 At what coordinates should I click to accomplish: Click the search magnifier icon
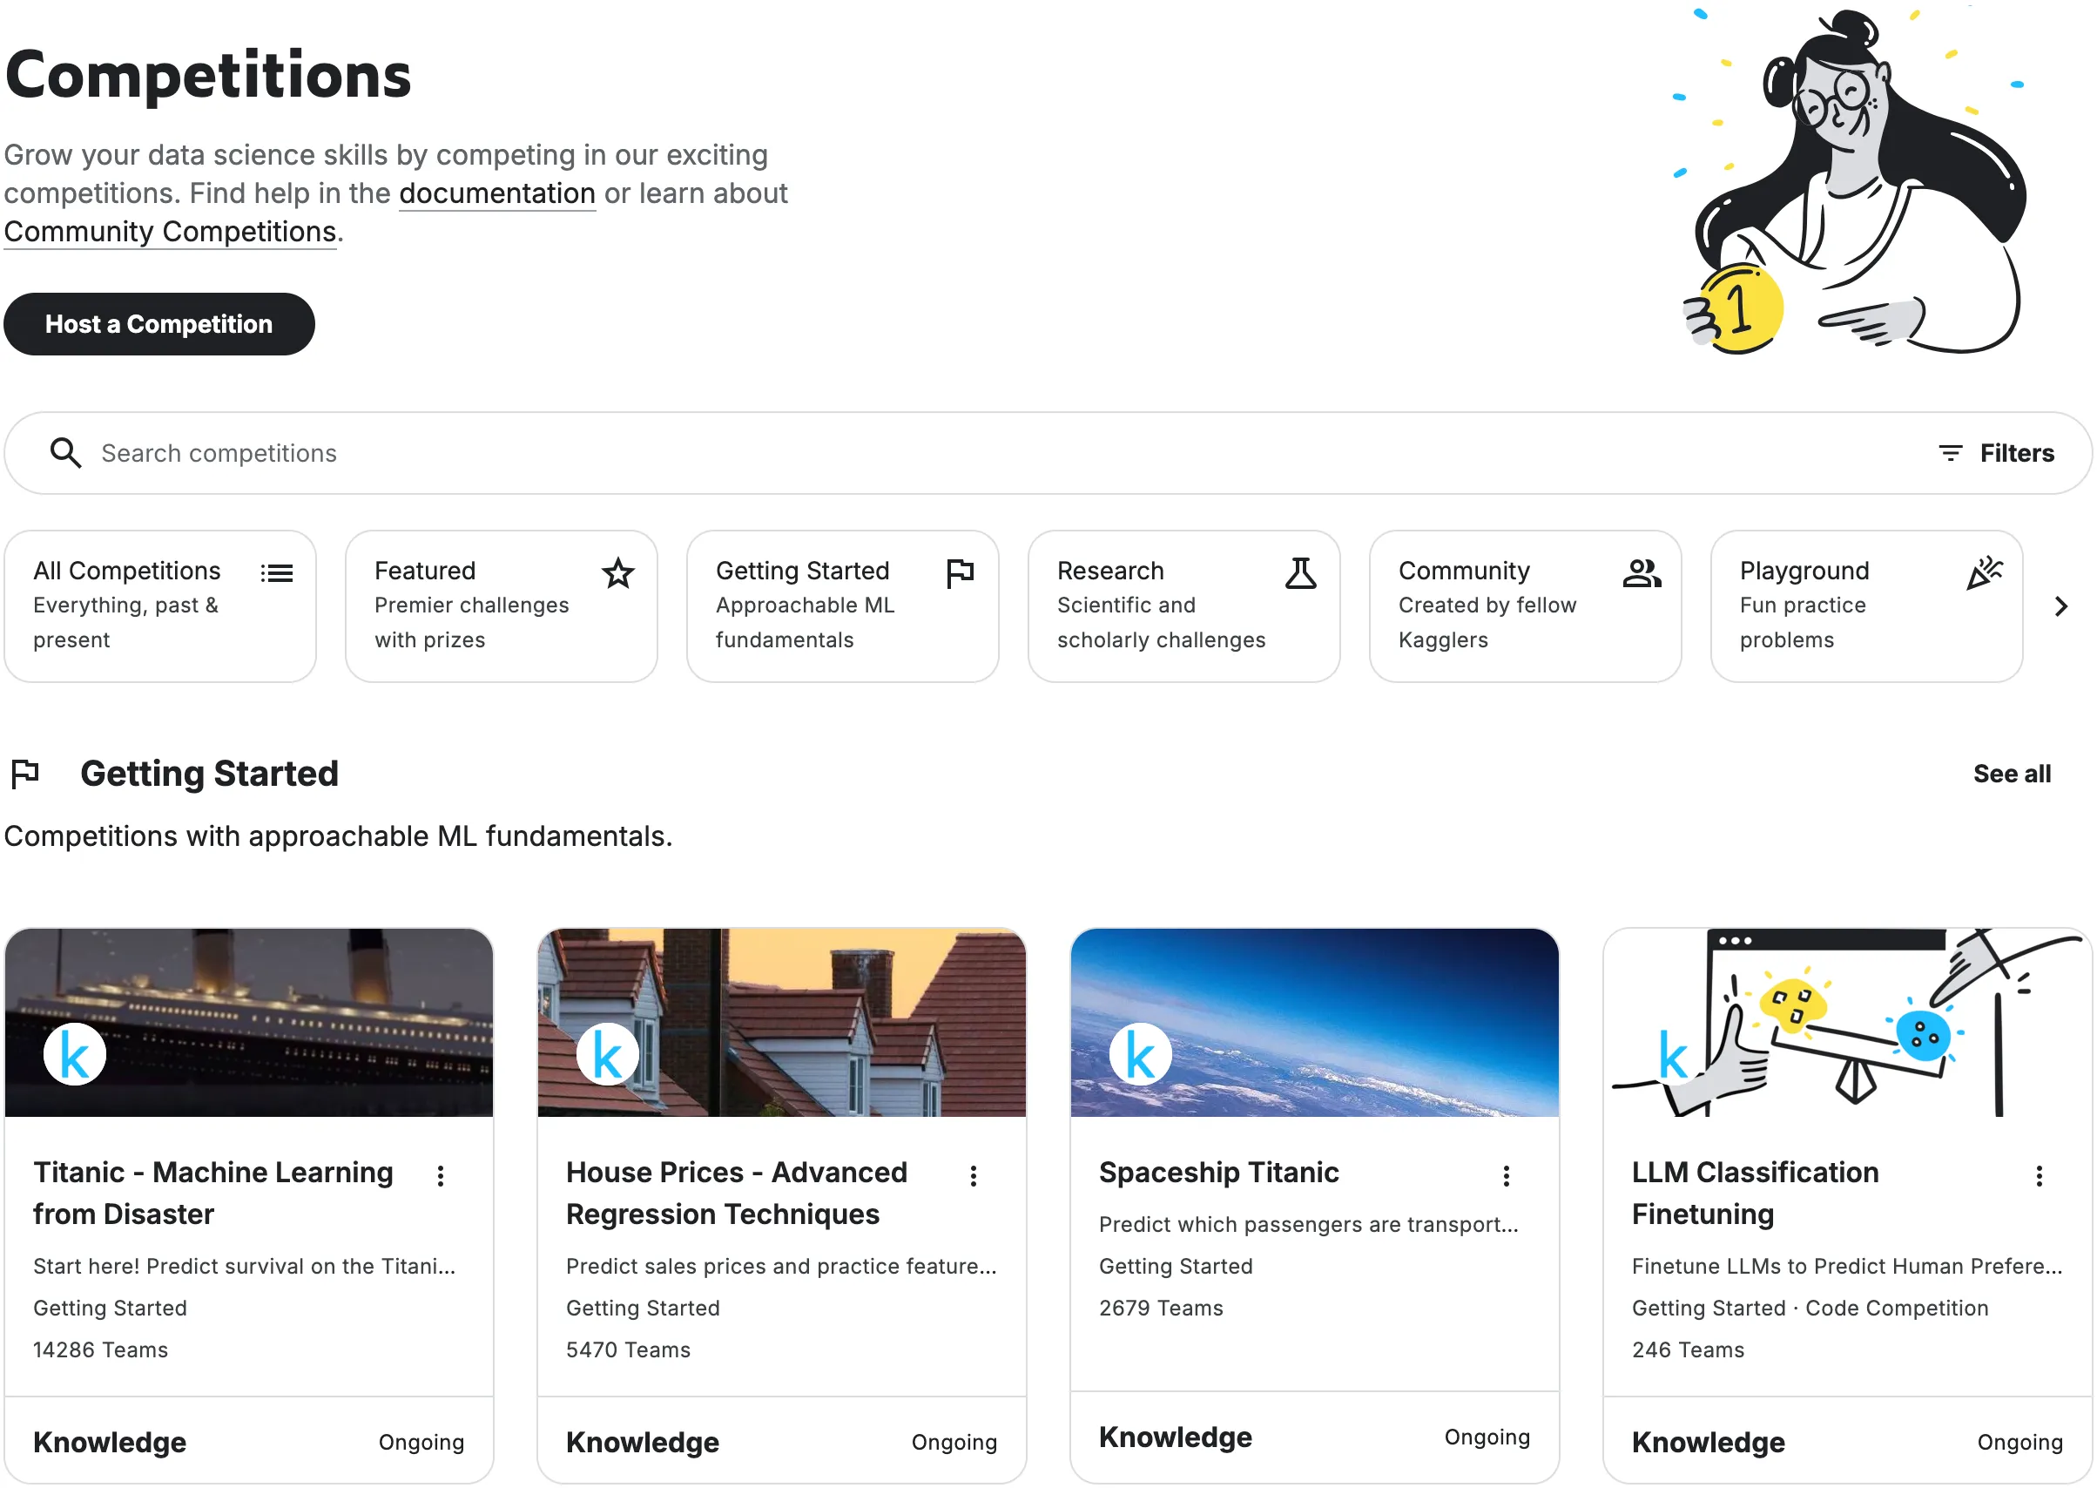click(x=65, y=453)
